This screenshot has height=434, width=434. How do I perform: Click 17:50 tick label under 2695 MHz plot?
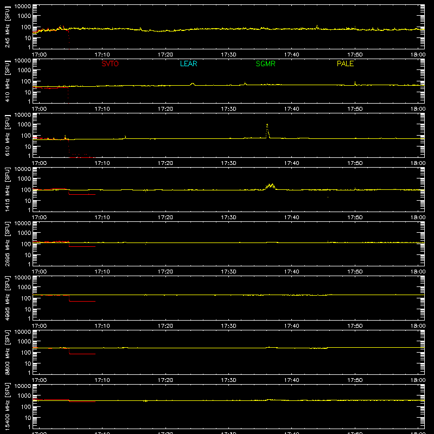(355, 272)
